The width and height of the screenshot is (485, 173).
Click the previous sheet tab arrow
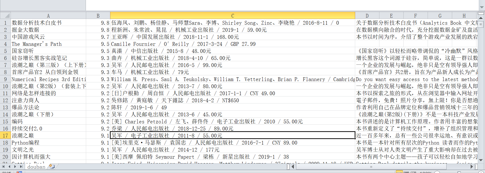pyautogui.click(x=9, y=166)
